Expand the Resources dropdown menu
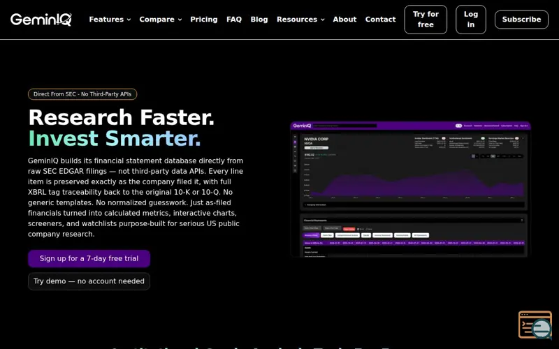Viewport: 559px width, 349px height. tap(300, 20)
